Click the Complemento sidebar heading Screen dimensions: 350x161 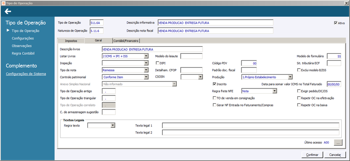tap(21, 66)
